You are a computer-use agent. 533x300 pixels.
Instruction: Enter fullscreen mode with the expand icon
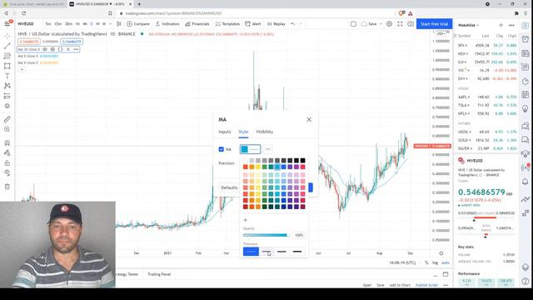click(400, 24)
